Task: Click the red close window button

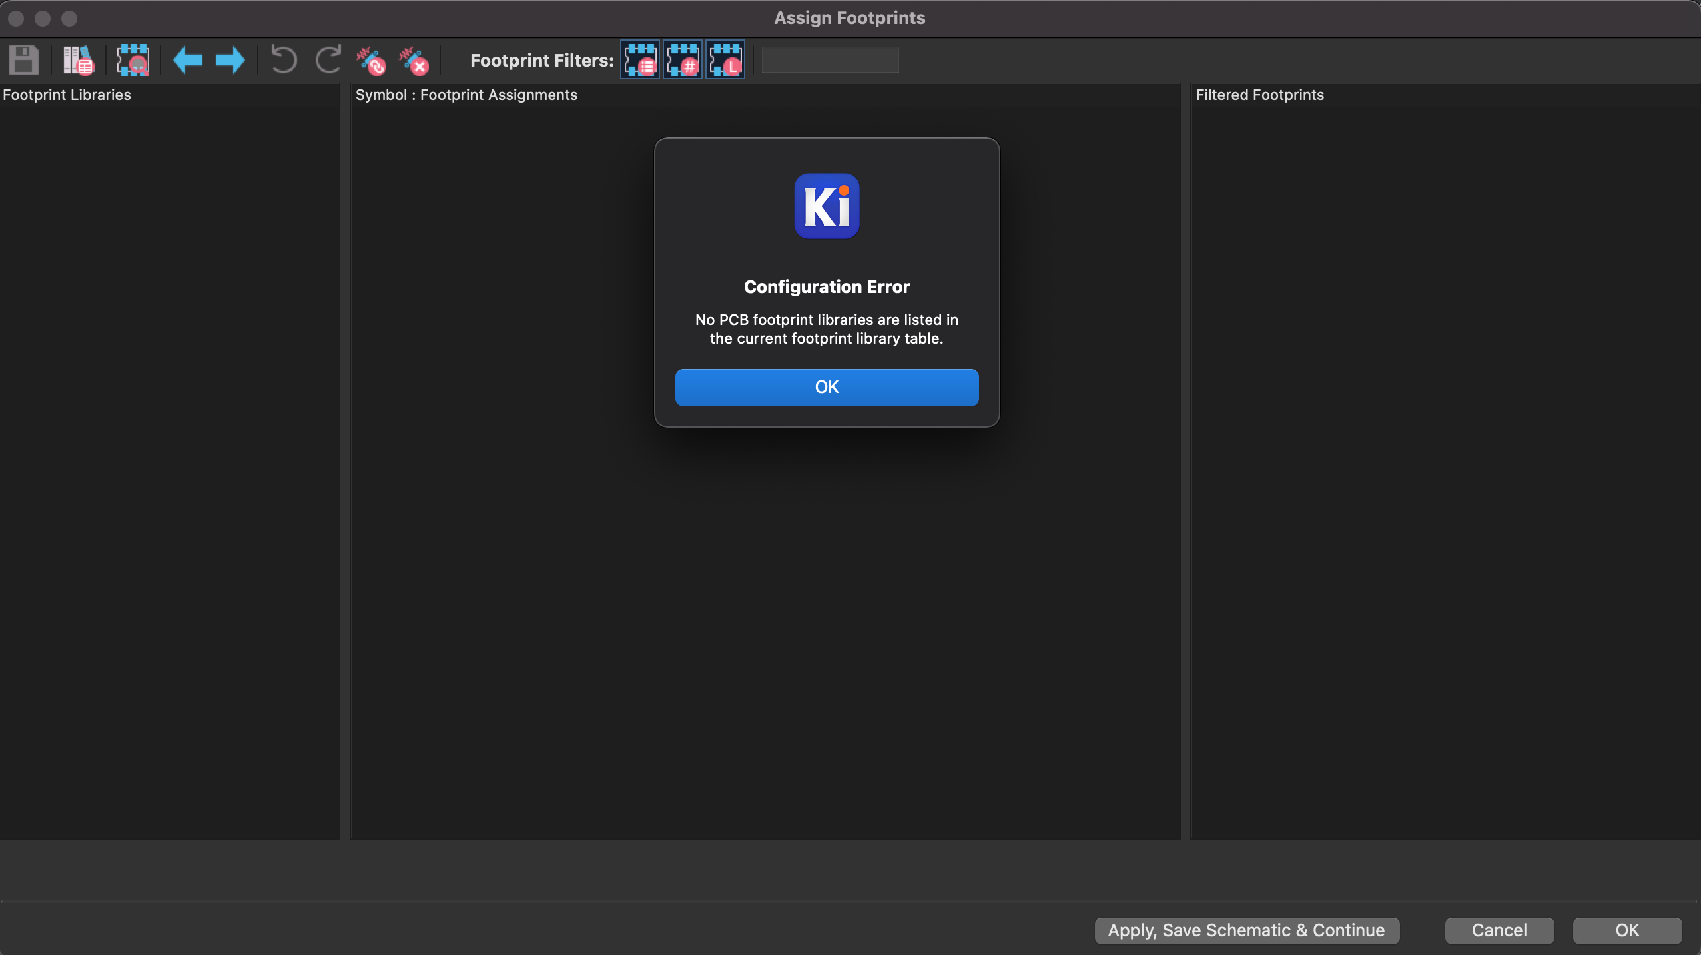Action: pos(16,18)
